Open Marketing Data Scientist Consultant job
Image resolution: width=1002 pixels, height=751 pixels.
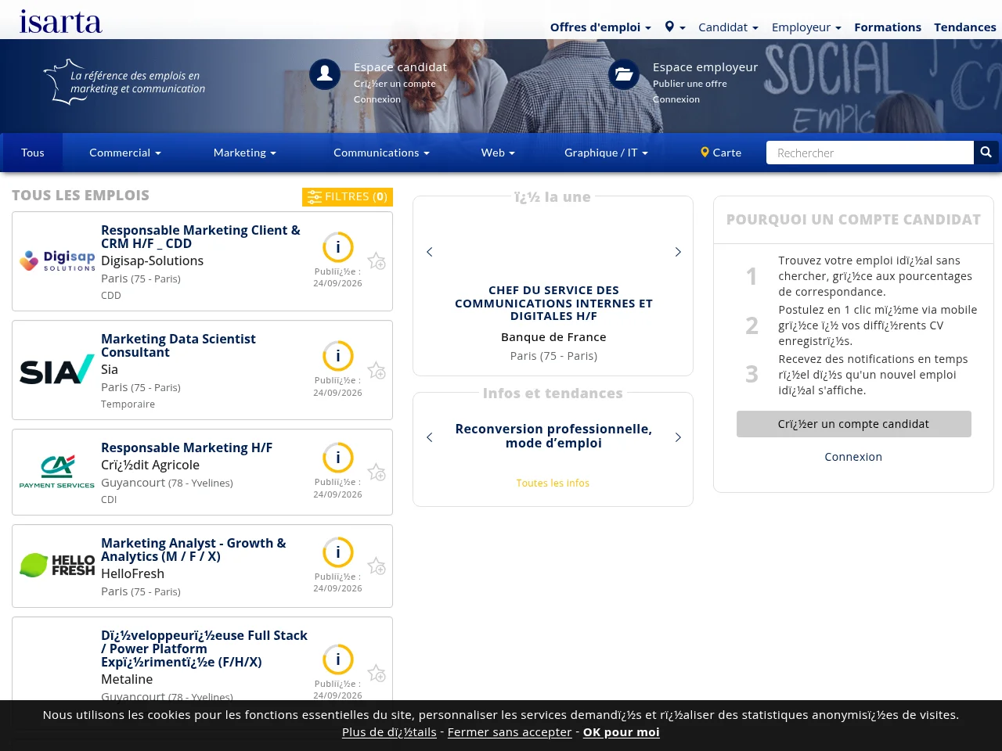tap(178, 346)
